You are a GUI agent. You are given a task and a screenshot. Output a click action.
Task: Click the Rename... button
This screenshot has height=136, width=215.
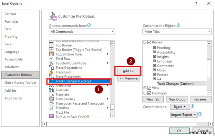[201, 99]
